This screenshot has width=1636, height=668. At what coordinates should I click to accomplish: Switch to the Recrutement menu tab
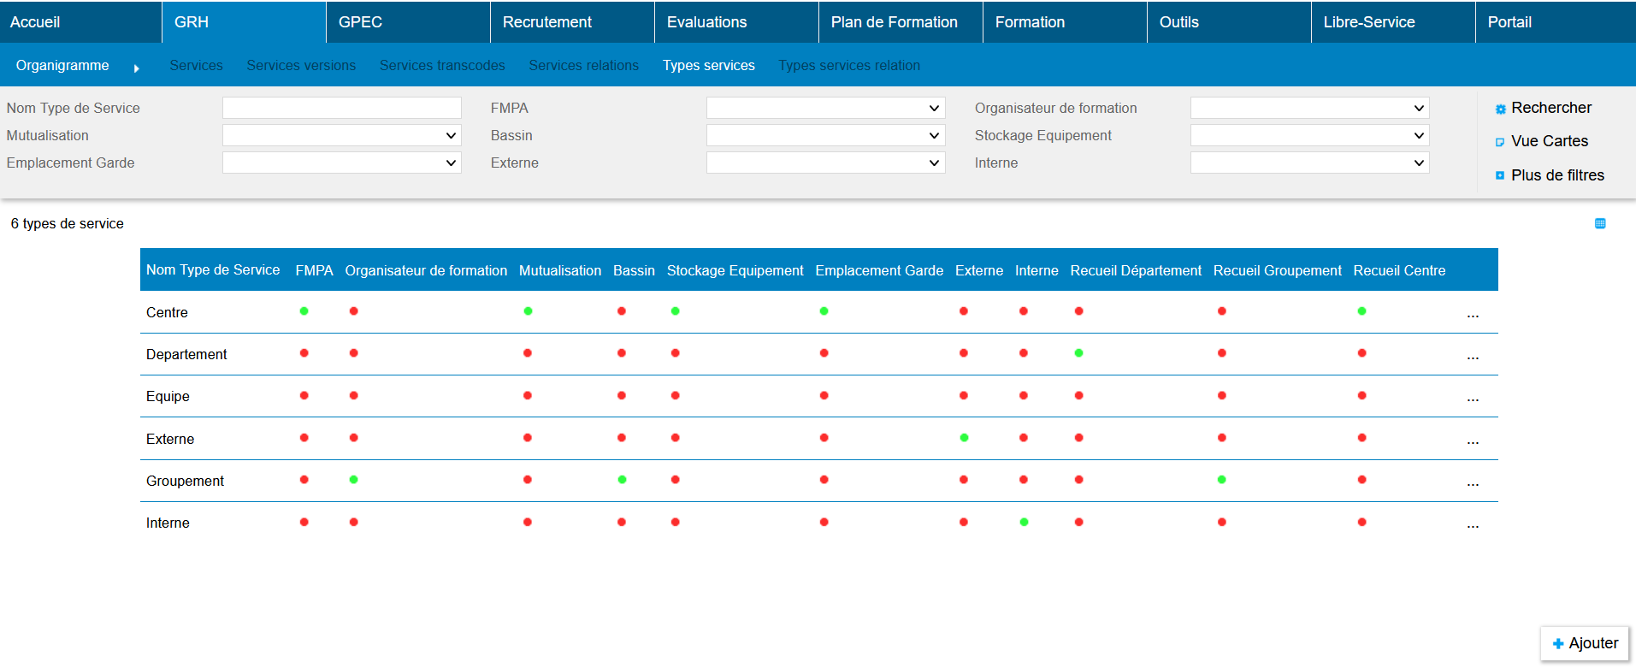click(547, 22)
